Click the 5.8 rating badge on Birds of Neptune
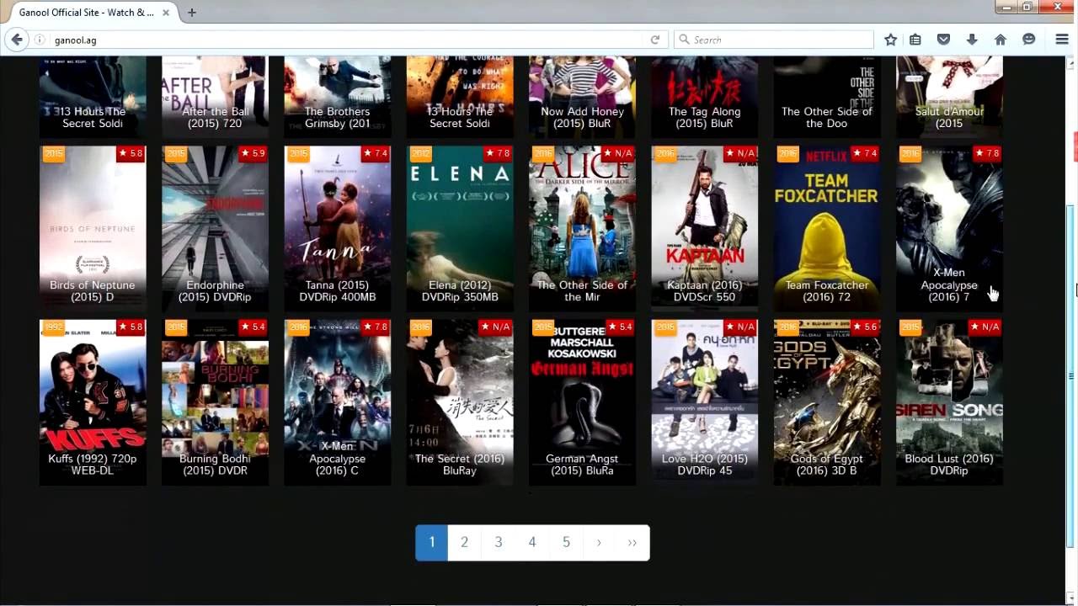Image resolution: width=1078 pixels, height=606 pixels. pos(131,153)
